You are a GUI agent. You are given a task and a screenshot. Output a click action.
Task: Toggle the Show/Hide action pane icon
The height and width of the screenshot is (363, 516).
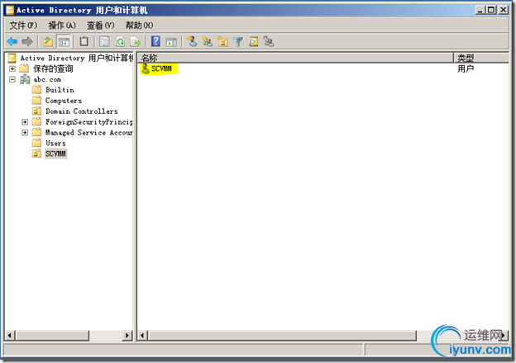pyautogui.click(x=171, y=42)
